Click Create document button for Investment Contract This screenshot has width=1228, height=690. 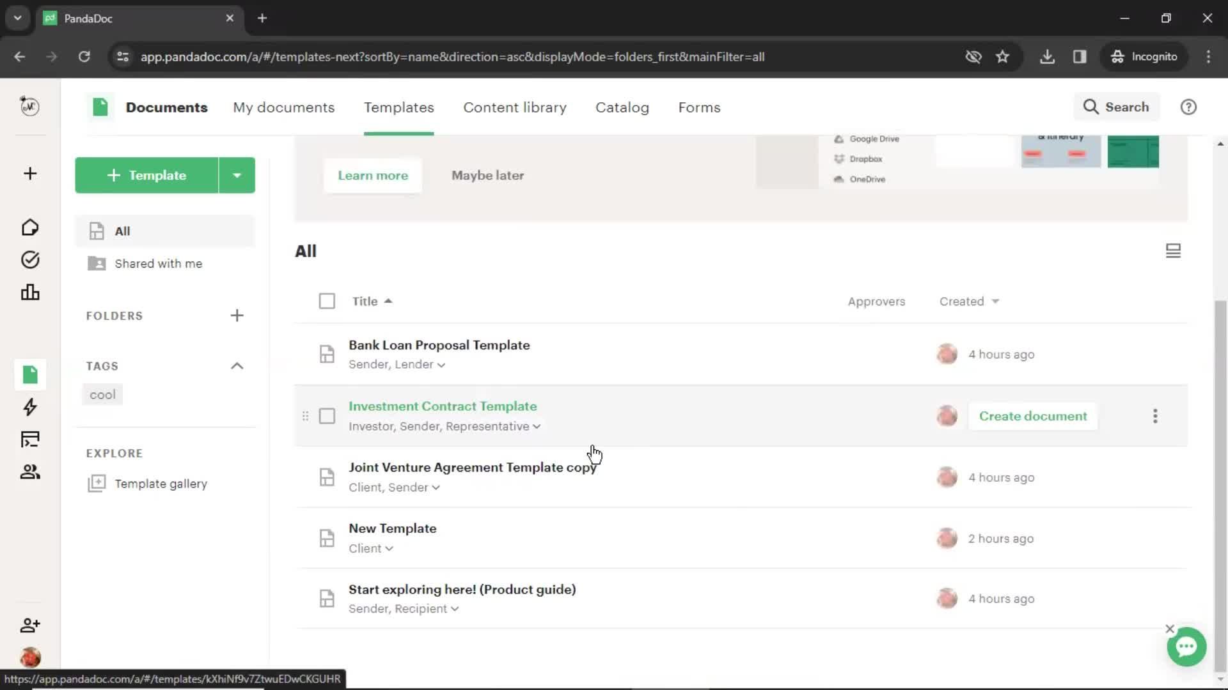pos(1033,415)
